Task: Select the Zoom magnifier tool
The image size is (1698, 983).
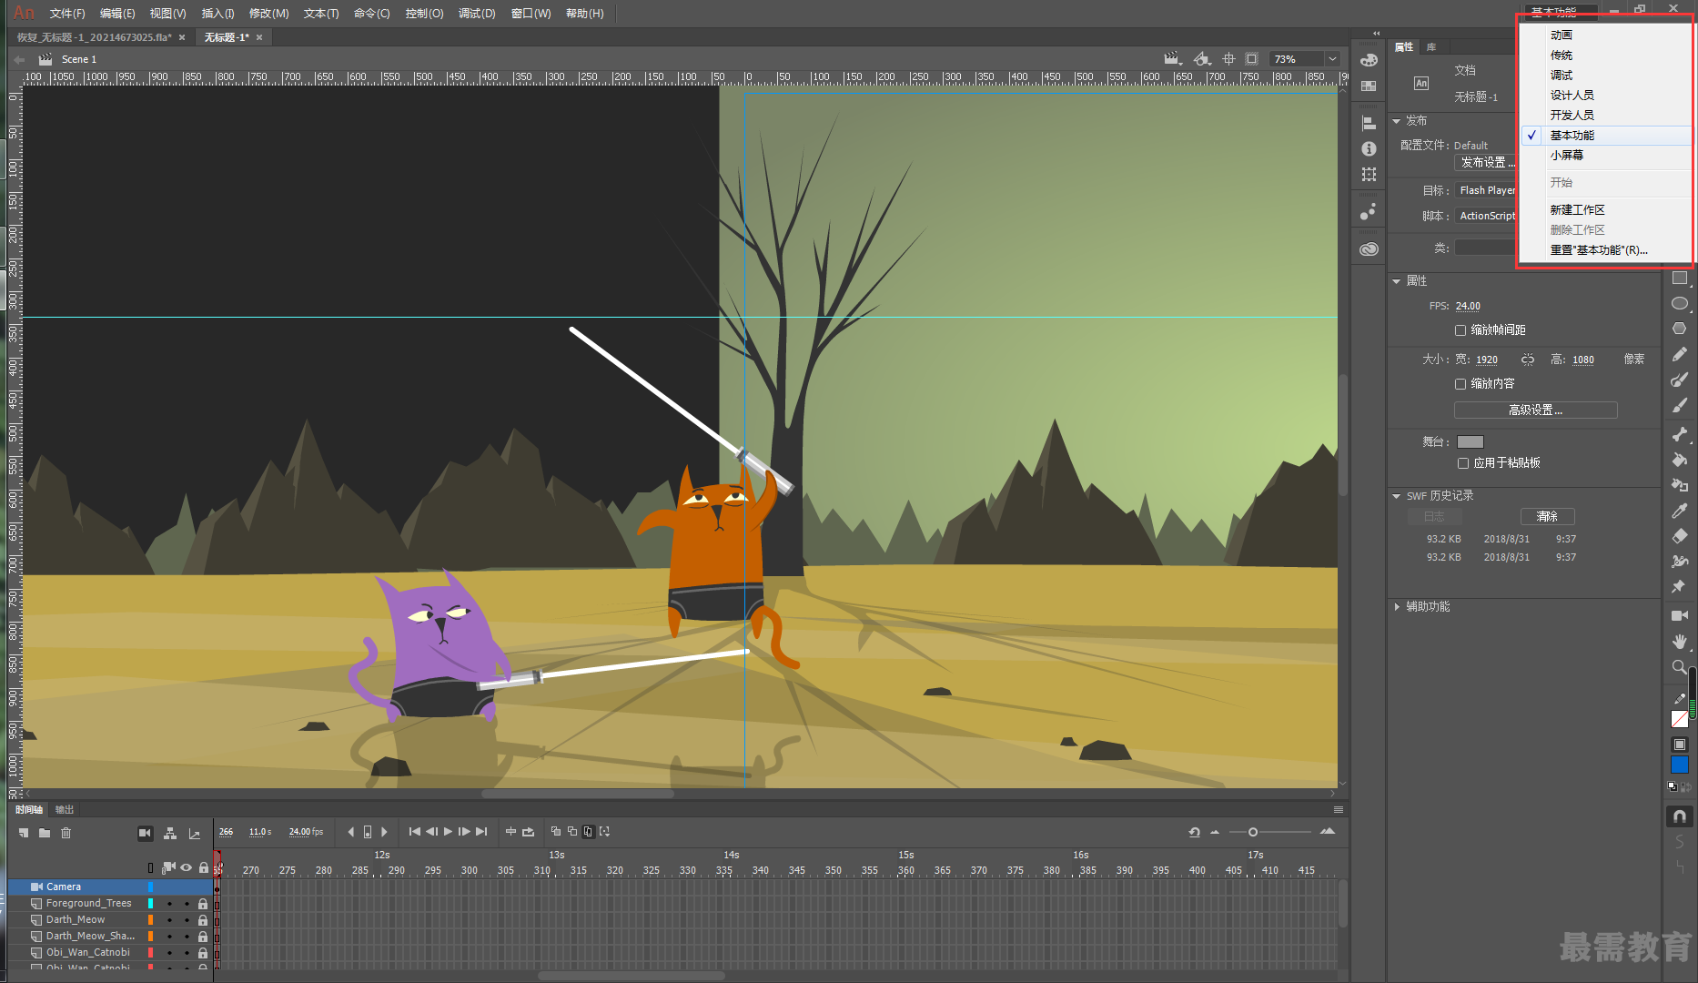Action: click(x=1680, y=667)
